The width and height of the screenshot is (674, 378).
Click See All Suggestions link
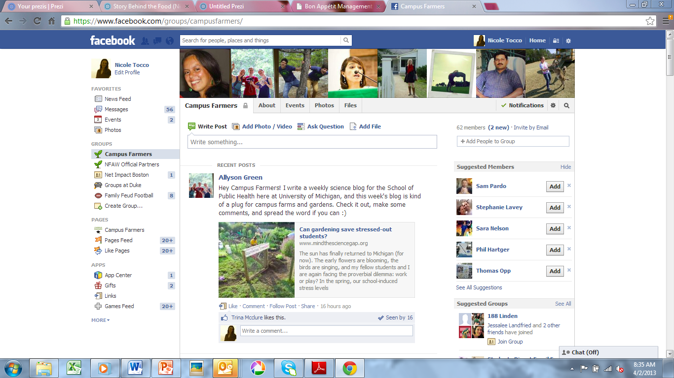[x=479, y=287]
